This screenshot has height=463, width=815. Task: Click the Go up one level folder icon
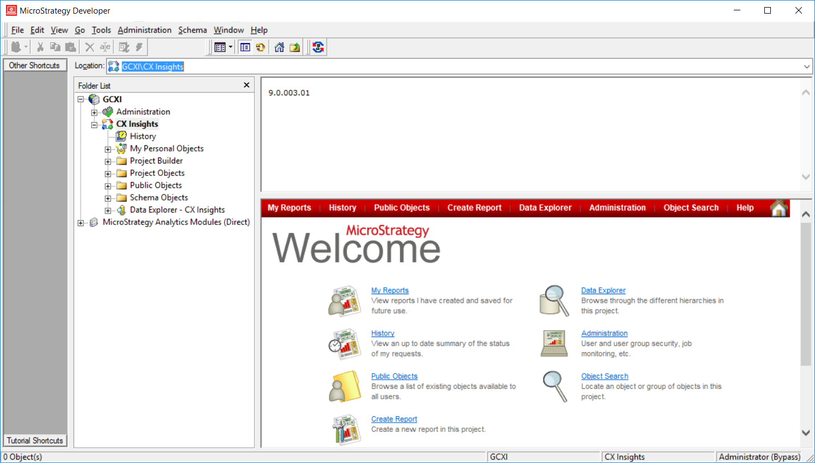(x=295, y=47)
